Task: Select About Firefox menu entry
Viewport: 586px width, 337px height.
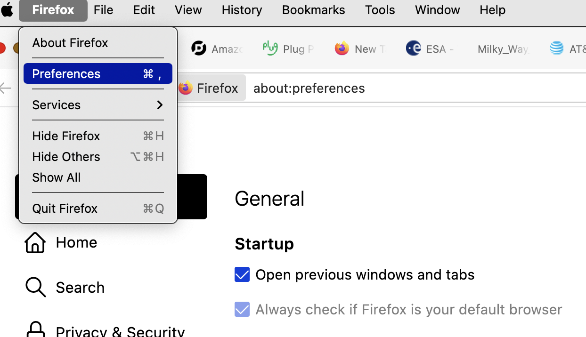Action: [98, 43]
